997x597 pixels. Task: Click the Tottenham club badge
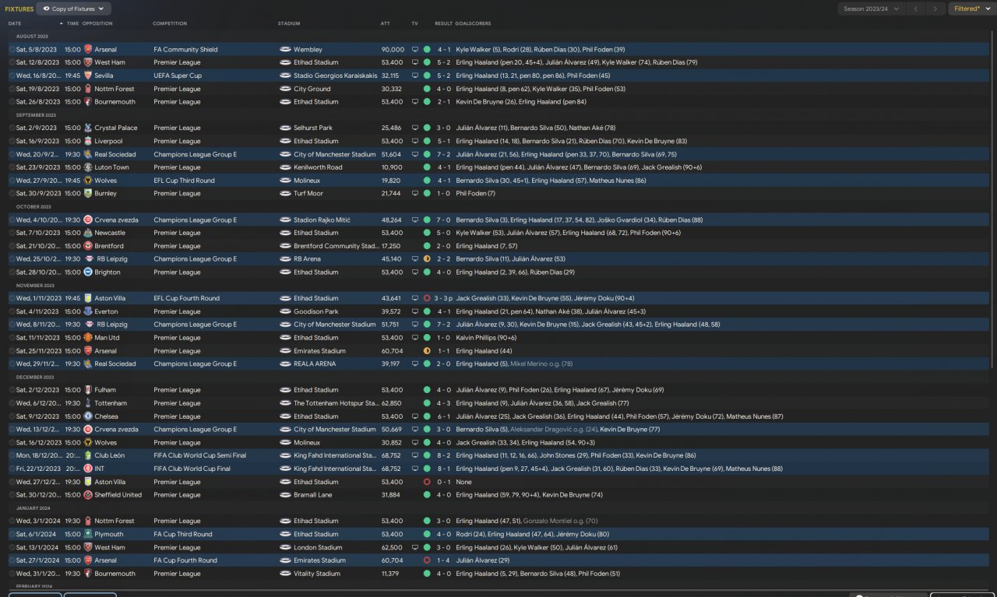pos(88,403)
